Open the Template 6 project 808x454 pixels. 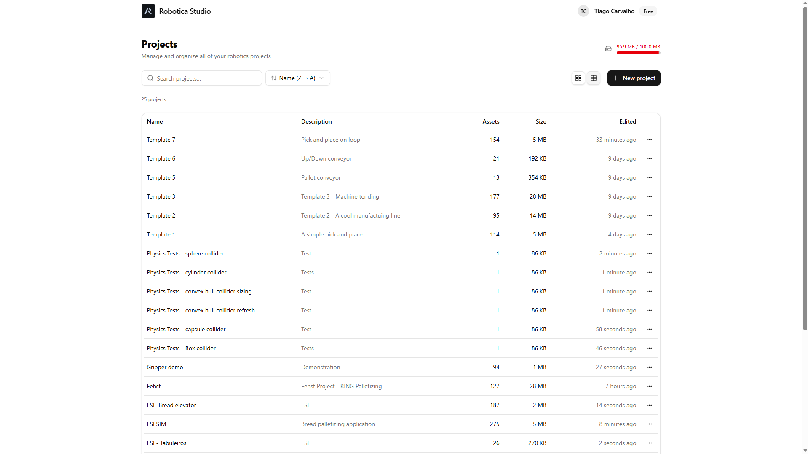(x=161, y=158)
